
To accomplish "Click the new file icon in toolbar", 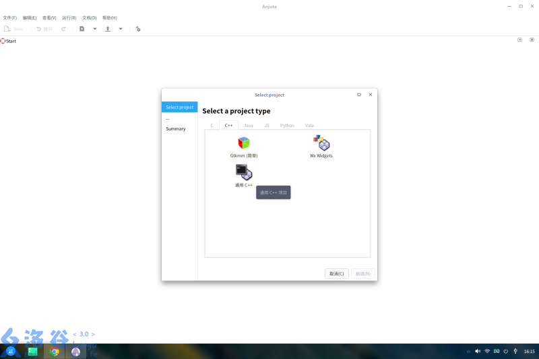I will tap(82, 29).
